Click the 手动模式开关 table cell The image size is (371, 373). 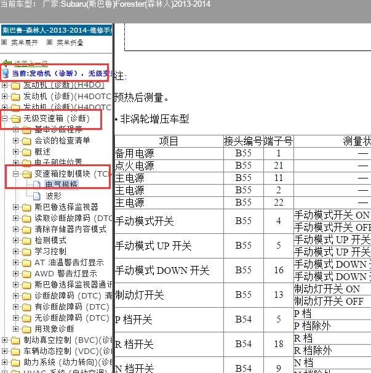169,222
